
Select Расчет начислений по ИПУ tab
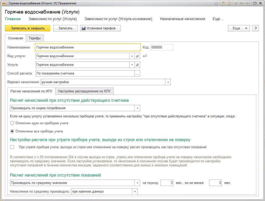pos(31,91)
